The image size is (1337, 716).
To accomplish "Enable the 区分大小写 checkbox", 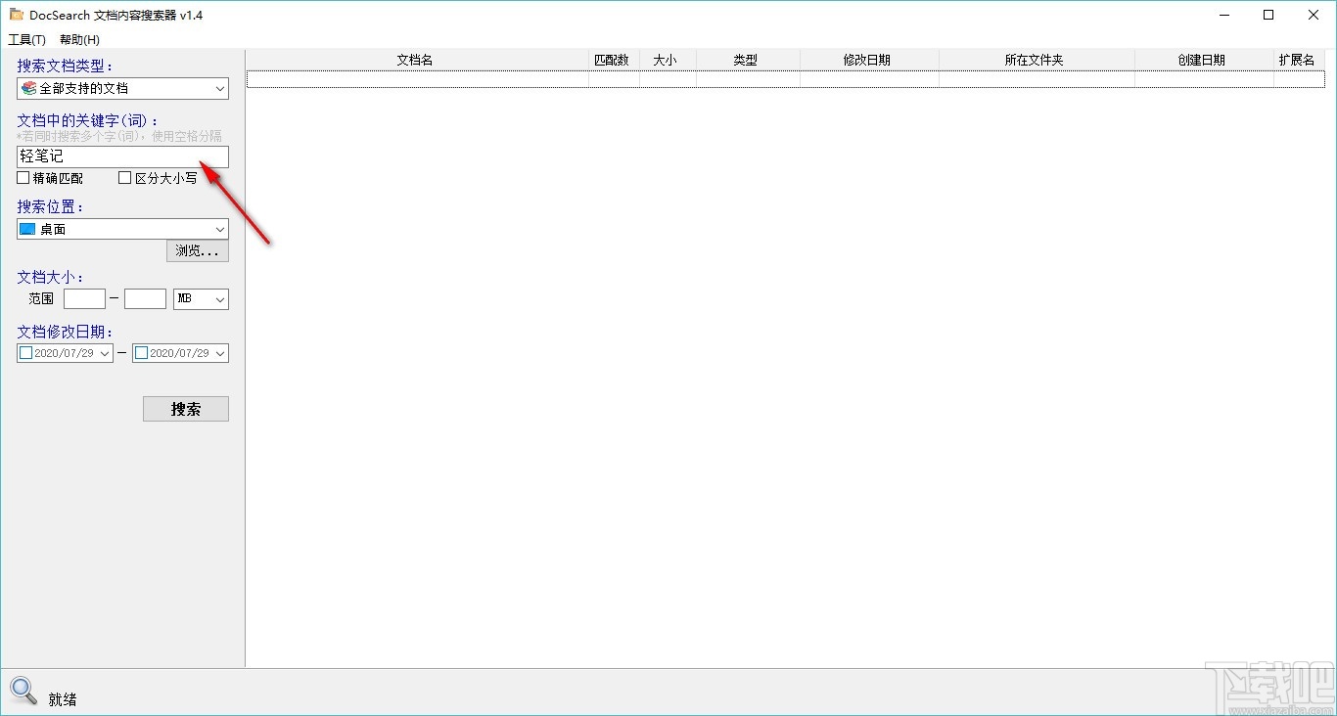I will click(124, 177).
